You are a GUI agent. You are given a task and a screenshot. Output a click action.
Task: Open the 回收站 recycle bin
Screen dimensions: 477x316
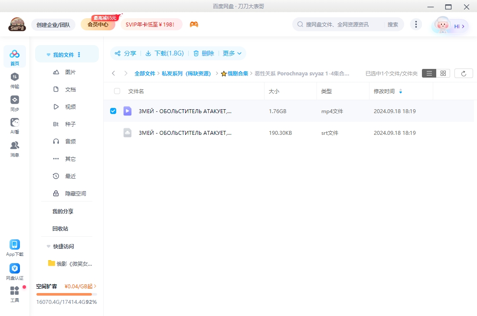point(60,228)
